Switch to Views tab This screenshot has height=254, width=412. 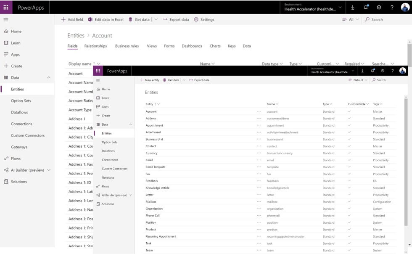pos(152,46)
